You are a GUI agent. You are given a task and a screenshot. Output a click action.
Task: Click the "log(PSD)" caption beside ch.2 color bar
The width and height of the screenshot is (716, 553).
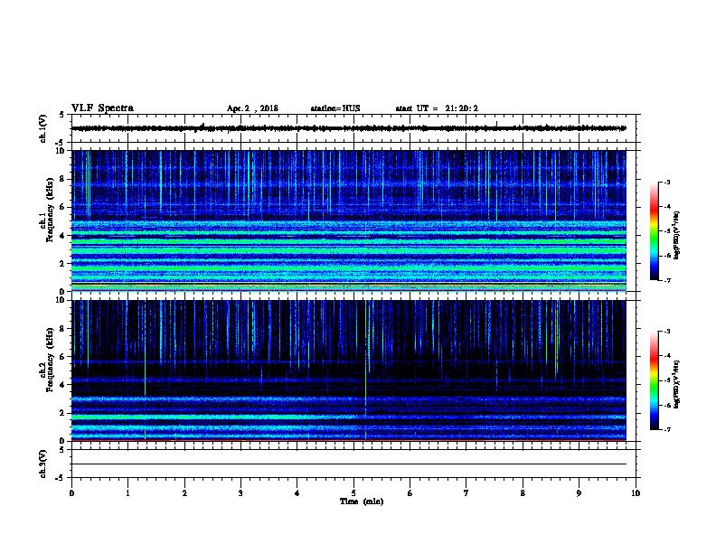point(676,385)
